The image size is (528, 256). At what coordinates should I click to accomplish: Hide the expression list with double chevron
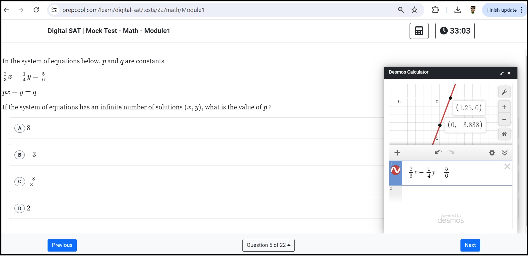(505, 152)
